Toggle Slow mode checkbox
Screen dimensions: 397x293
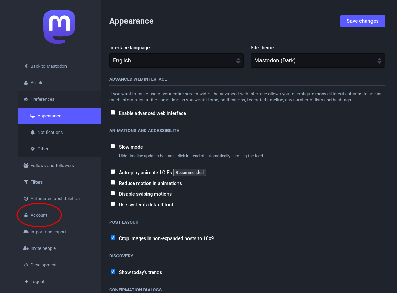pyautogui.click(x=113, y=146)
